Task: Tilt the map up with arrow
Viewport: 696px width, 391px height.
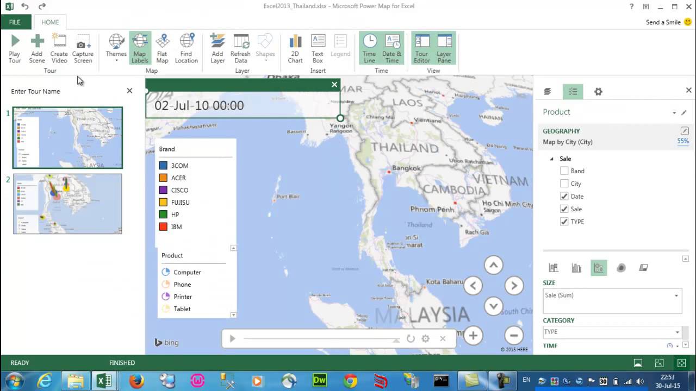Action: click(x=493, y=266)
